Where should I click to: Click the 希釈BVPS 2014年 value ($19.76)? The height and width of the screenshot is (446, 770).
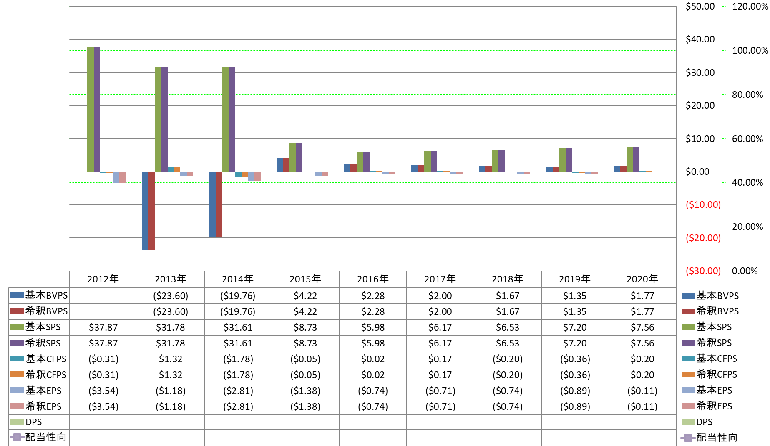point(238,311)
